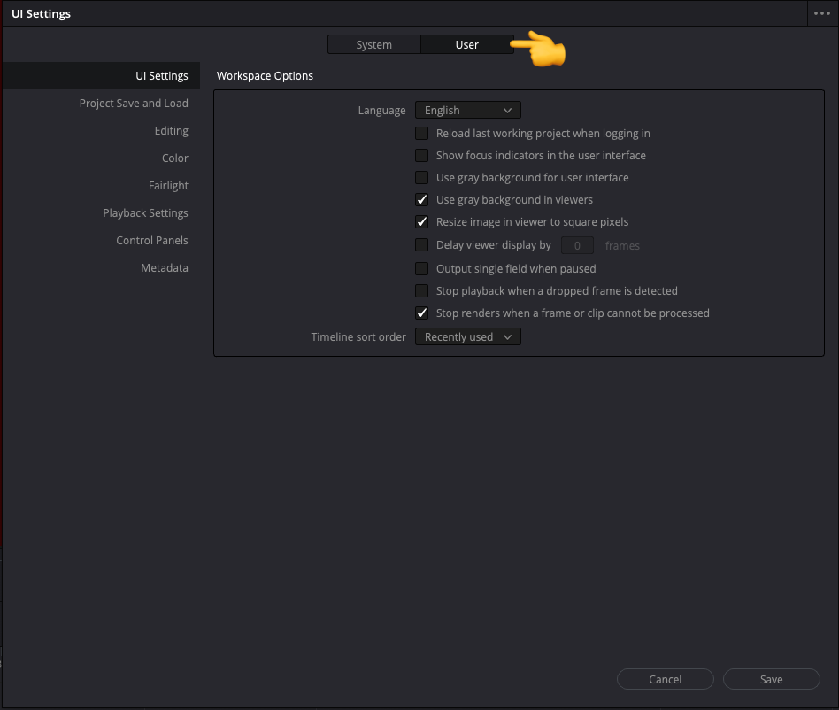The image size is (839, 710).
Task: Open the Project Save and Load section
Action: point(134,103)
